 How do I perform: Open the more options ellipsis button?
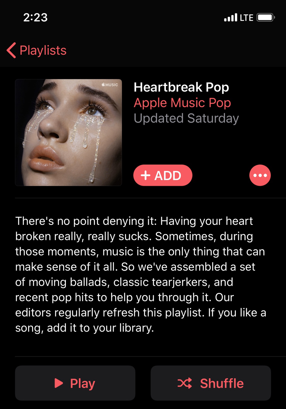pyautogui.click(x=260, y=175)
